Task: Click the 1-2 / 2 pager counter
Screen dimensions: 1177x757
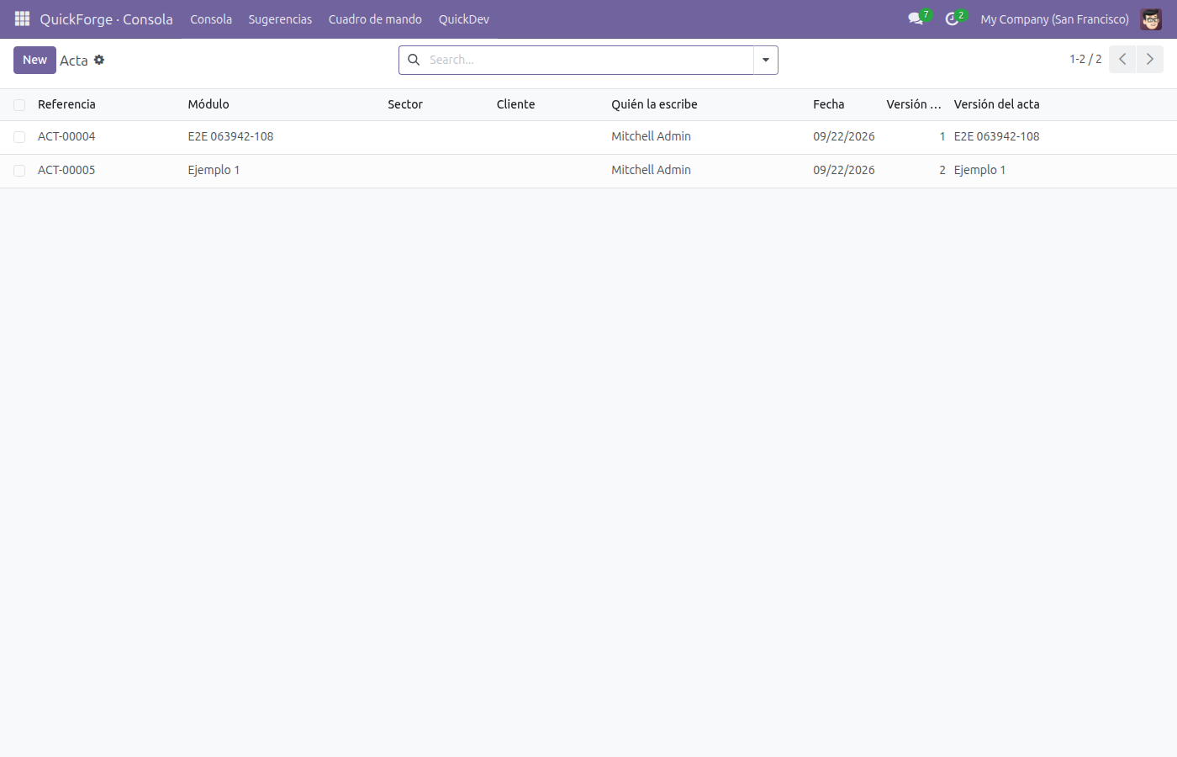Action: [x=1085, y=59]
